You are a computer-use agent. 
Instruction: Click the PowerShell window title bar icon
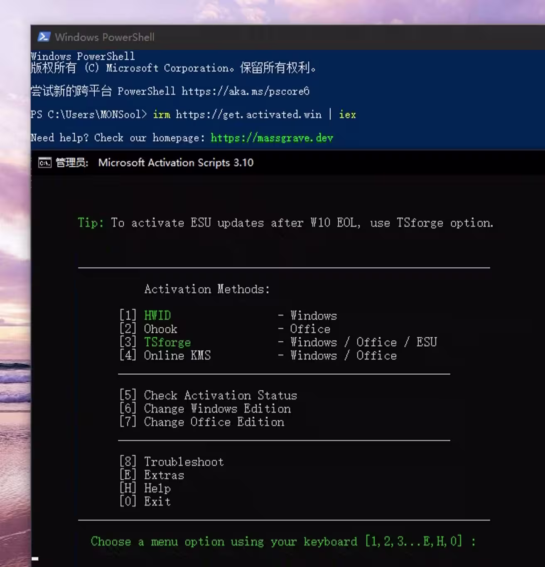tap(44, 37)
